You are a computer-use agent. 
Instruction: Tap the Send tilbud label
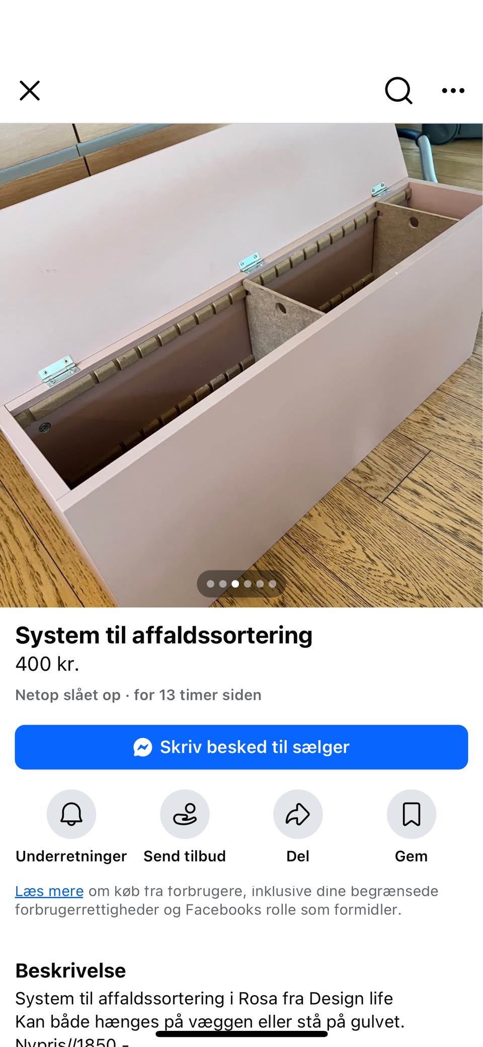click(x=185, y=856)
